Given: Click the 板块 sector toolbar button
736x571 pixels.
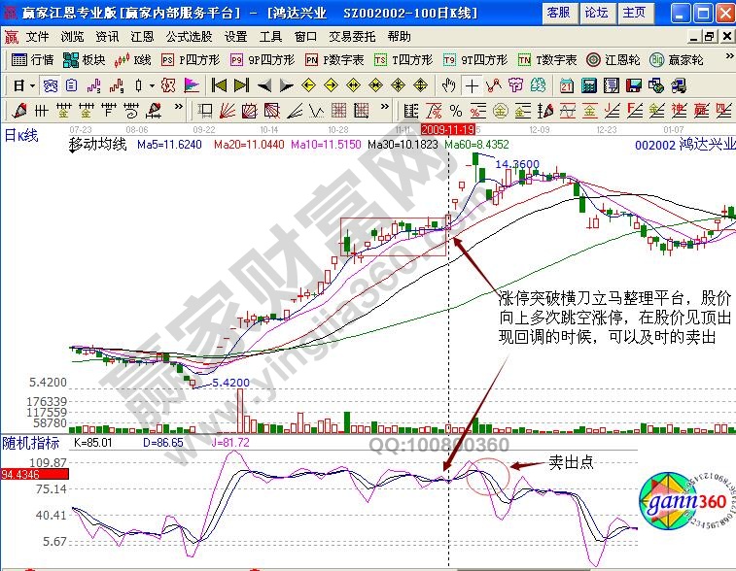Looking at the screenshot, I should click(x=85, y=59).
